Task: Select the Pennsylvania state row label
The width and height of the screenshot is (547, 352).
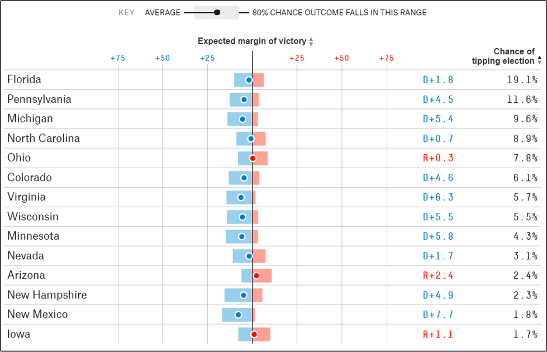Action: coord(39,99)
